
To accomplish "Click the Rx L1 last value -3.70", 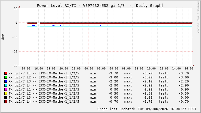I will tap(184, 73).
